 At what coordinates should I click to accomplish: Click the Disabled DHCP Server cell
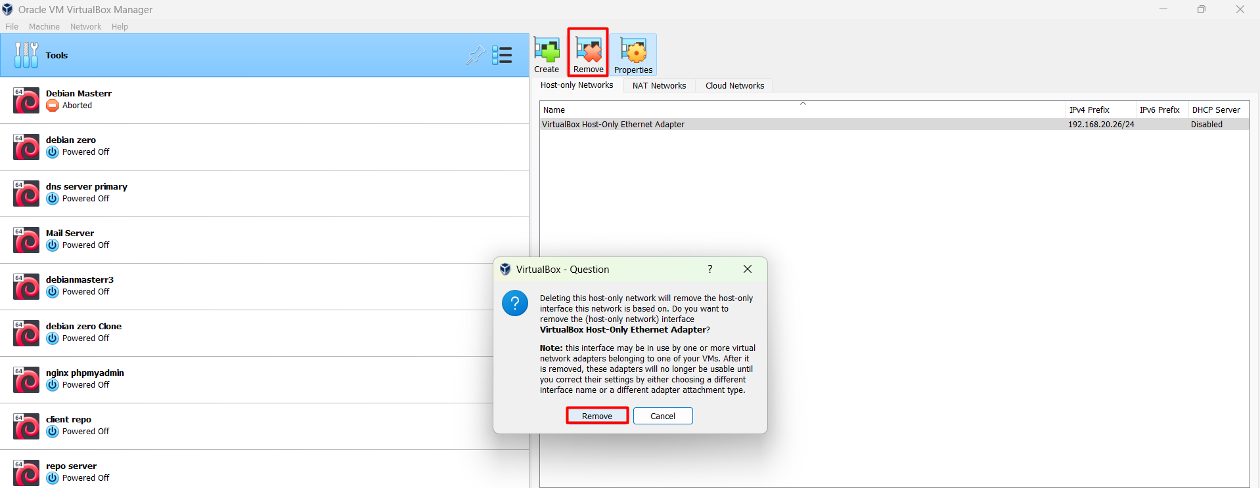click(1207, 125)
